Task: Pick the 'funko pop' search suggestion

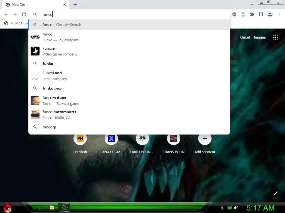Action: click(129, 88)
